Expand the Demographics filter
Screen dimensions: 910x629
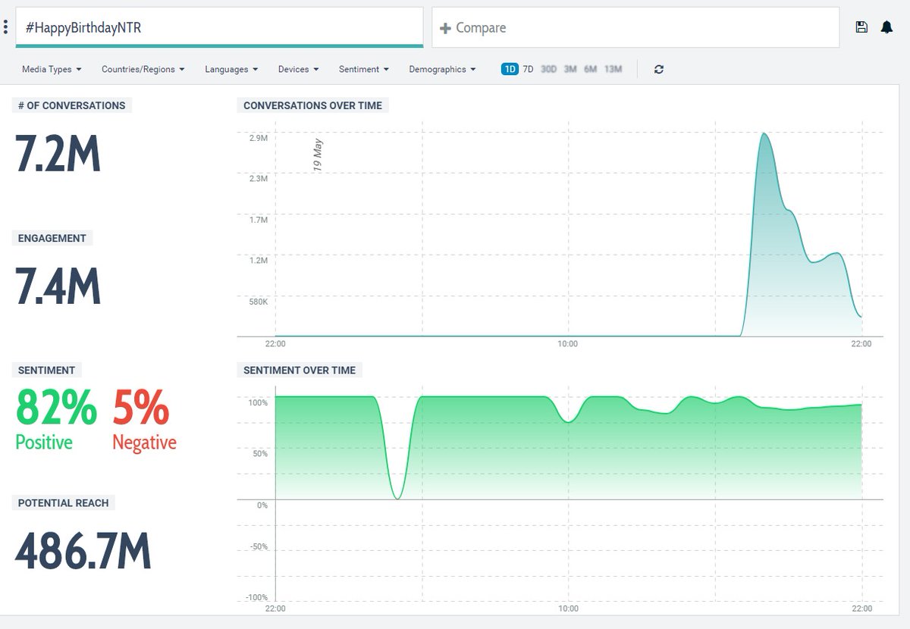pyautogui.click(x=442, y=69)
